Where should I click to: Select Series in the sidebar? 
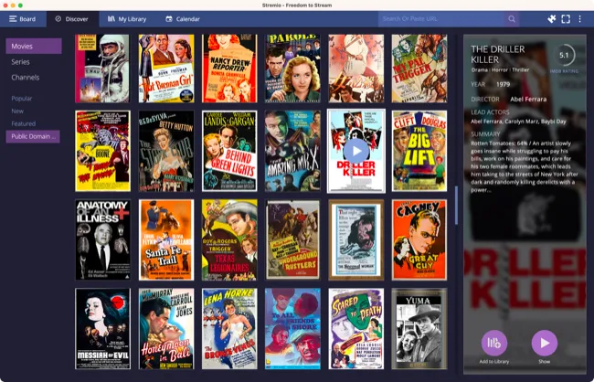click(x=20, y=62)
